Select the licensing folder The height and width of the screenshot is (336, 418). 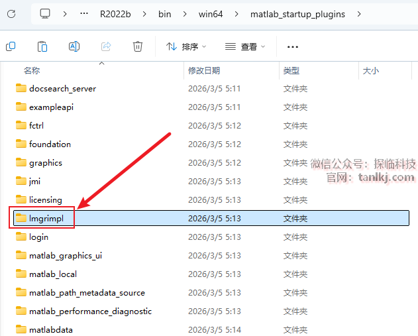[x=45, y=199]
